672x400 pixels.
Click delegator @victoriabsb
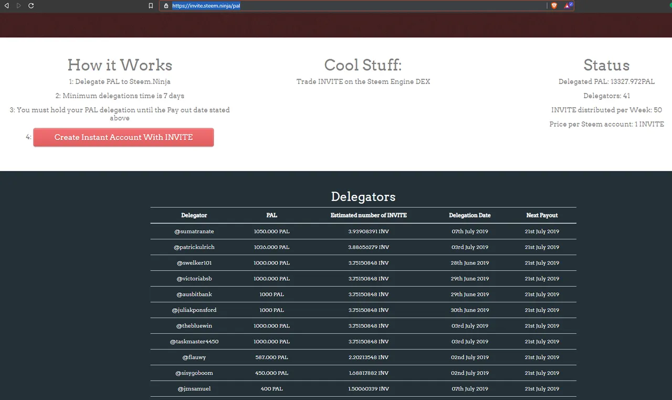tap(194, 279)
